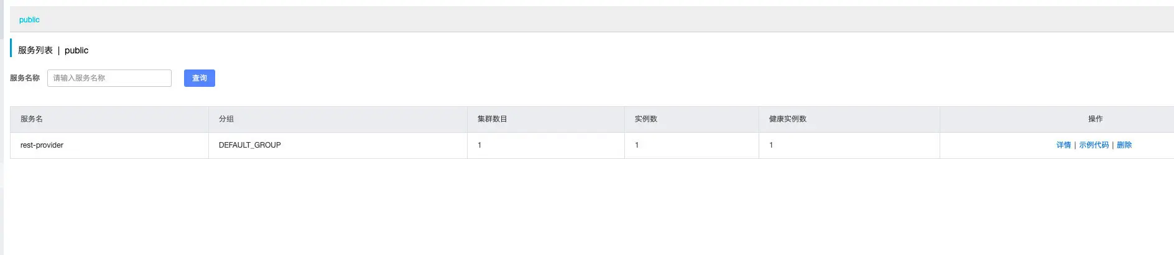Click the 服务列表 page heading
The height and width of the screenshot is (255, 1174).
coord(35,50)
